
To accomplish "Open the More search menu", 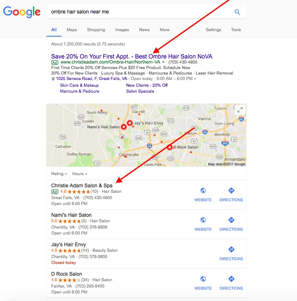I will pos(165,30).
